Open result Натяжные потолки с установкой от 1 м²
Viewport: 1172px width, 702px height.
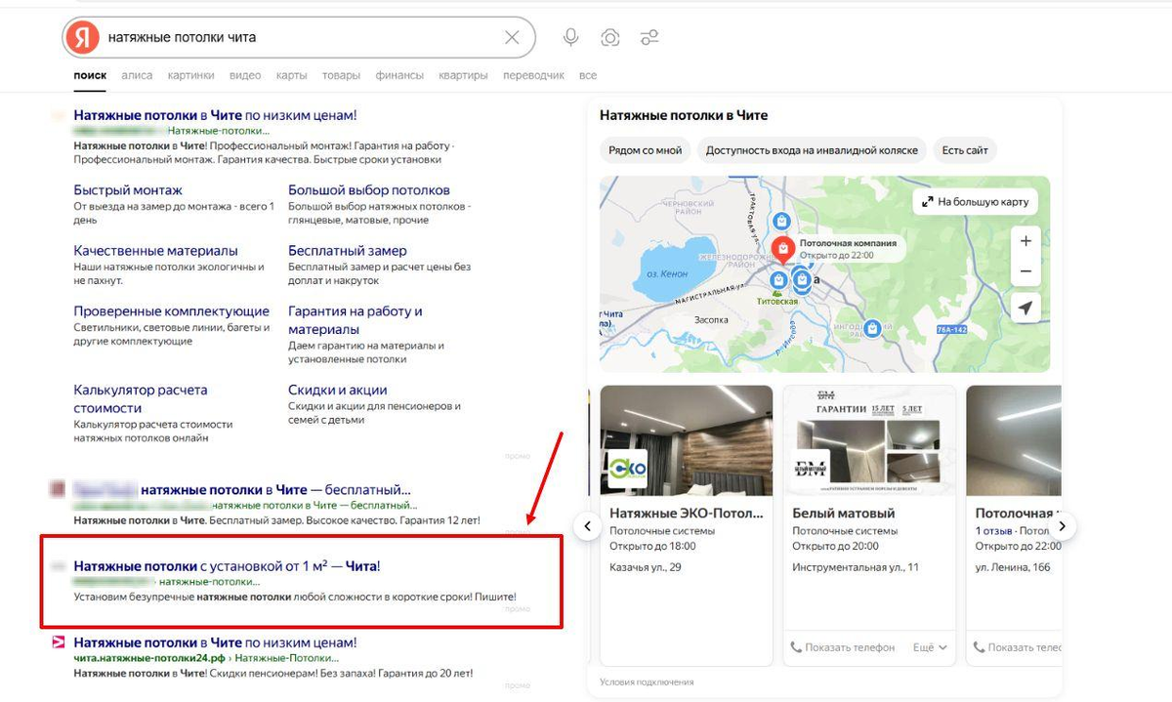pyautogui.click(x=227, y=566)
